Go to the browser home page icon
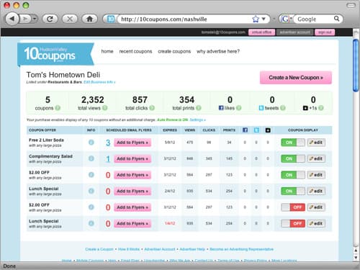Image resolution: width=360 pixels, height=270 pixels. [x=89, y=19]
